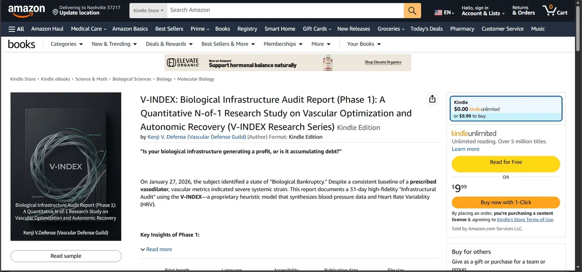
Task: Open the All hamburger menu
Action: (16, 29)
